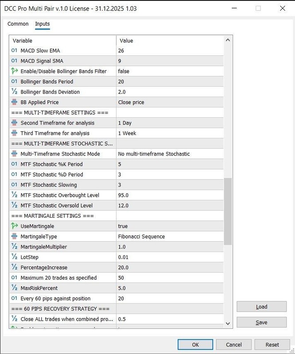Screen dimensions: 295x354
Task: Open the BB Applied Price Close price list
Action: [x=170, y=102]
